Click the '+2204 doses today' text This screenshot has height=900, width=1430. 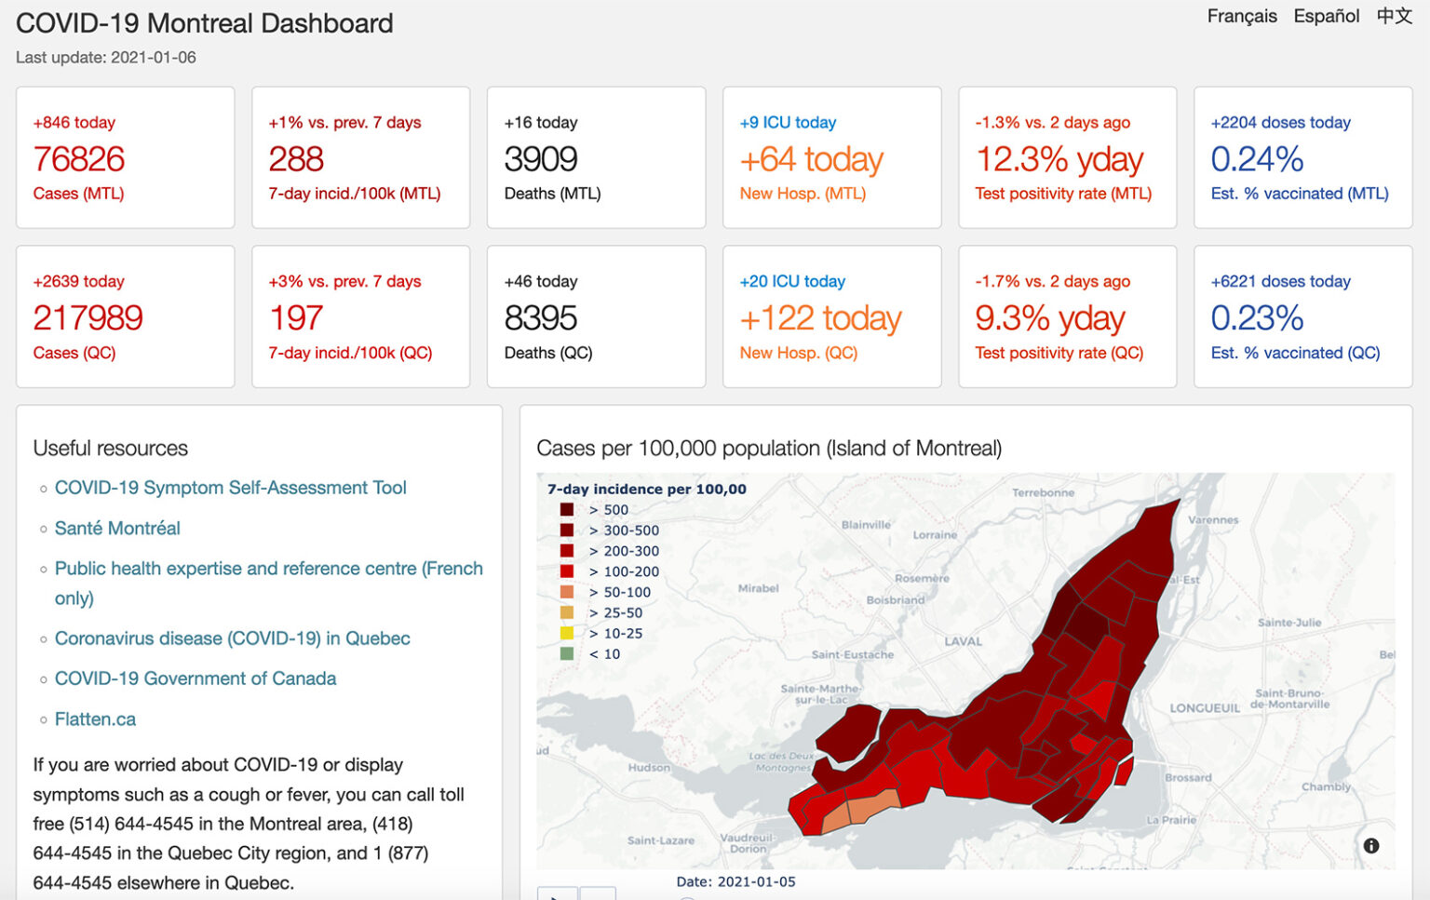pos(1280,123)
